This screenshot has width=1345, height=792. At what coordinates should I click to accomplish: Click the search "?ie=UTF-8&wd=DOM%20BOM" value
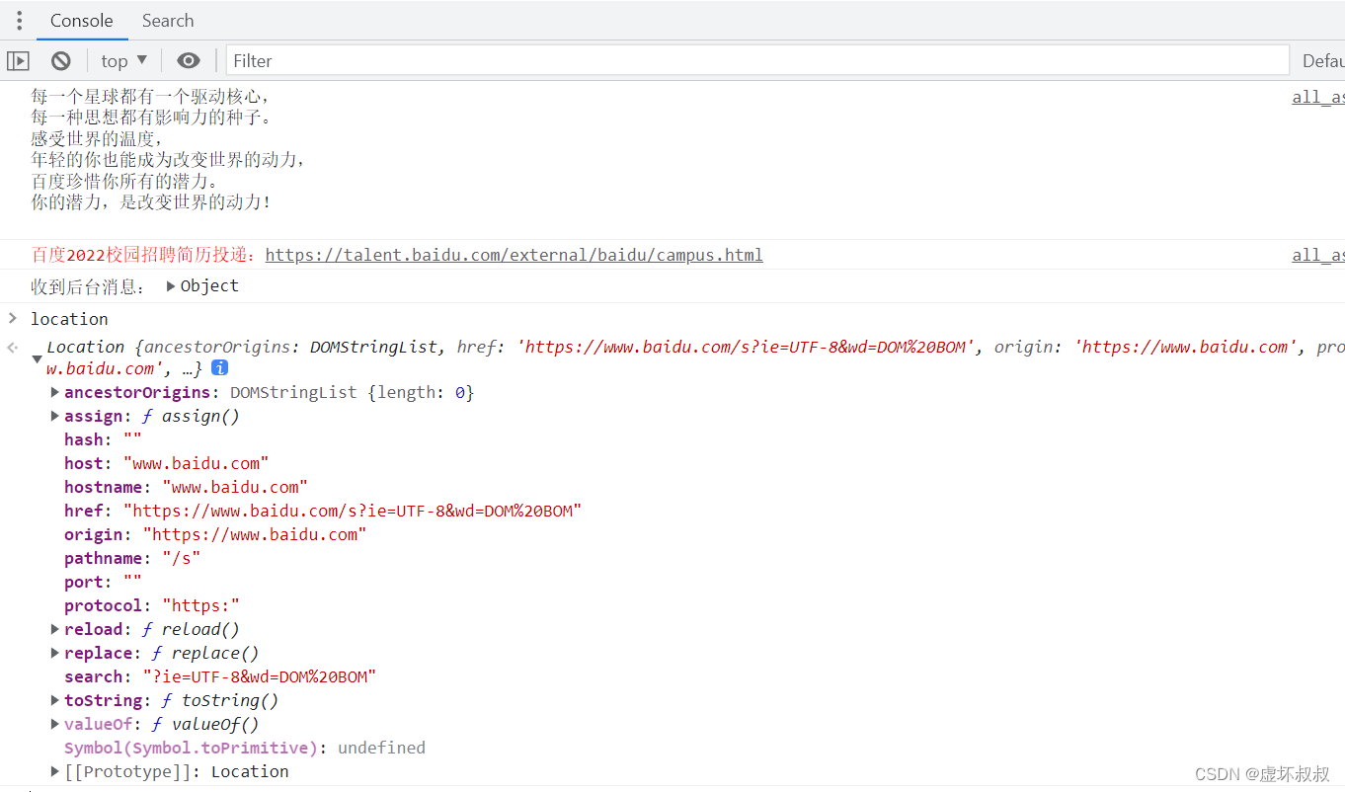tap(260, 676)
